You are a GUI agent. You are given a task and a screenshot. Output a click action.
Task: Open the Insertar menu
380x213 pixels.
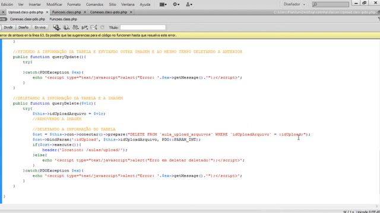(x=35, y=4)
